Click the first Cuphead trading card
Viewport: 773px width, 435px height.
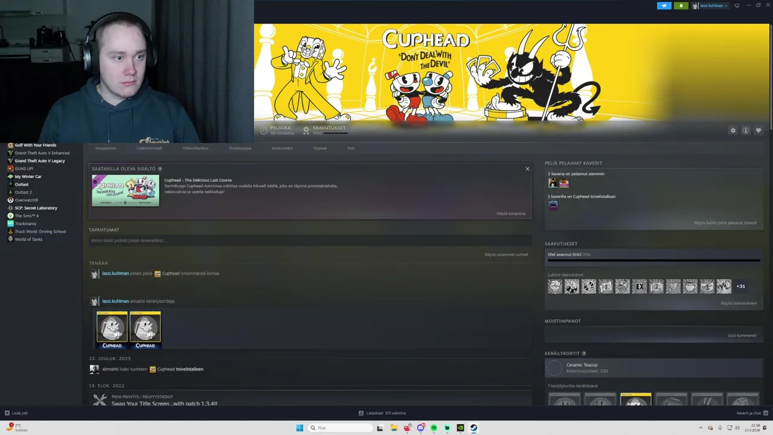pos(112,330)
